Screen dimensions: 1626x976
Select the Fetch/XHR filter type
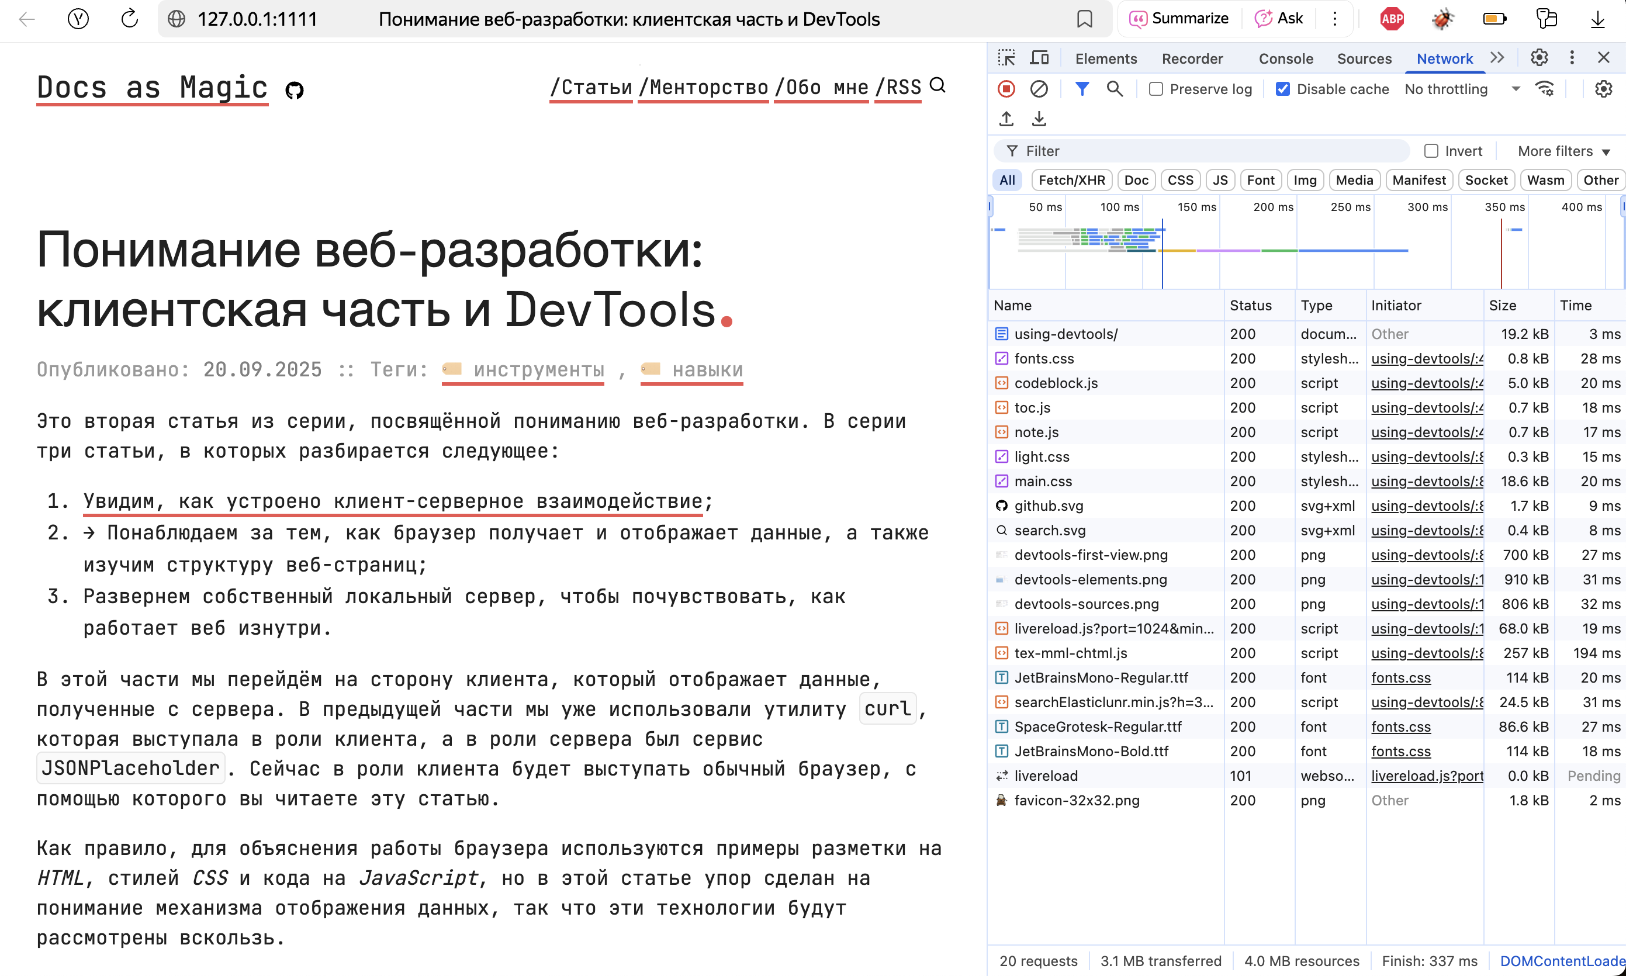click(x=1071, y=180)
